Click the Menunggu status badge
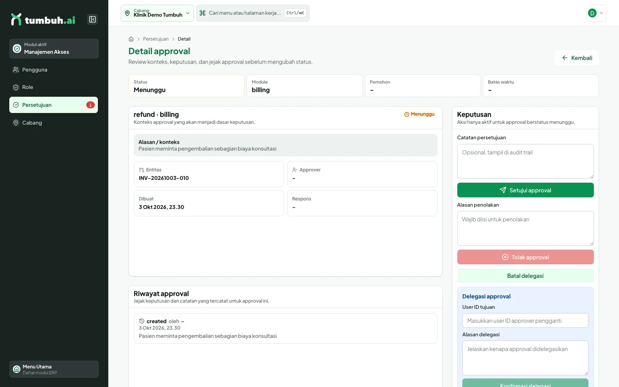 point(419,114)
